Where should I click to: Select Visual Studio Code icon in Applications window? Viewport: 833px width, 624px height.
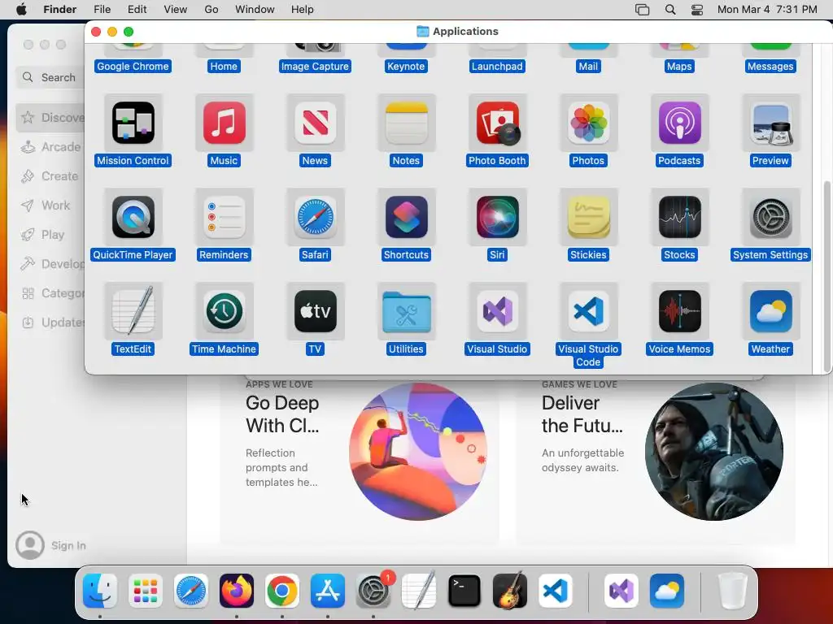[x=588, y=311]
